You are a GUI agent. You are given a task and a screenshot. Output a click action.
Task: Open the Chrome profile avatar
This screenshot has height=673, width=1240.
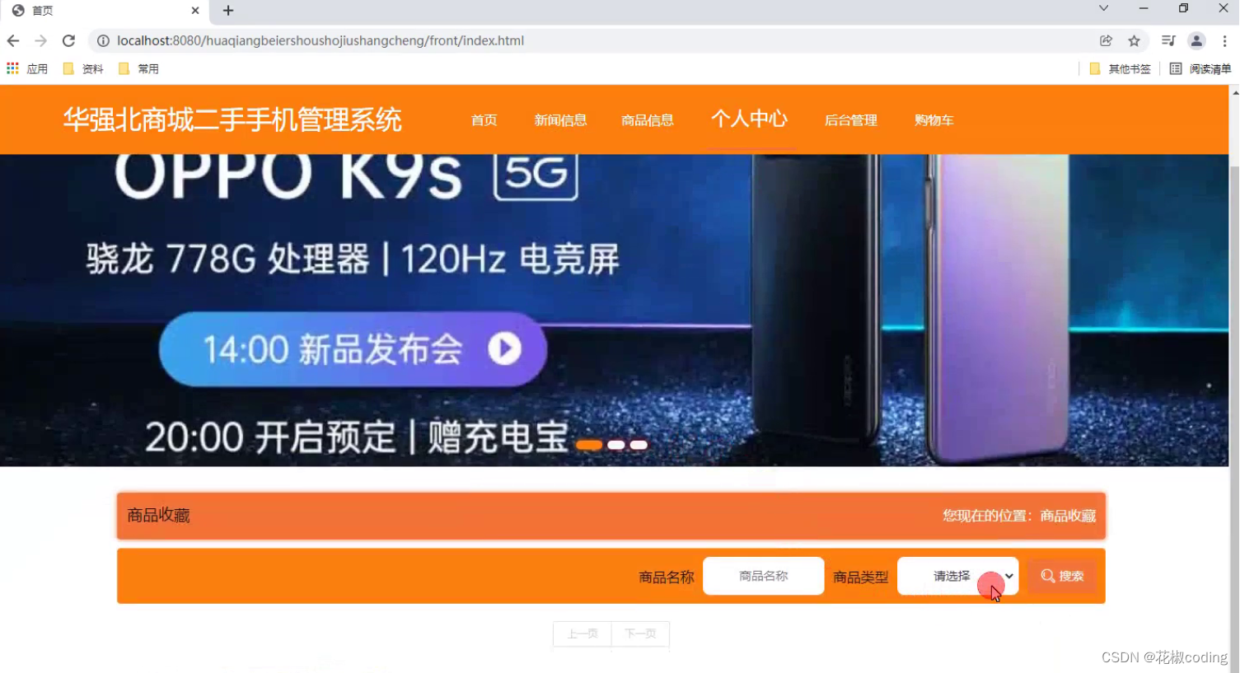pos(1196,40)
